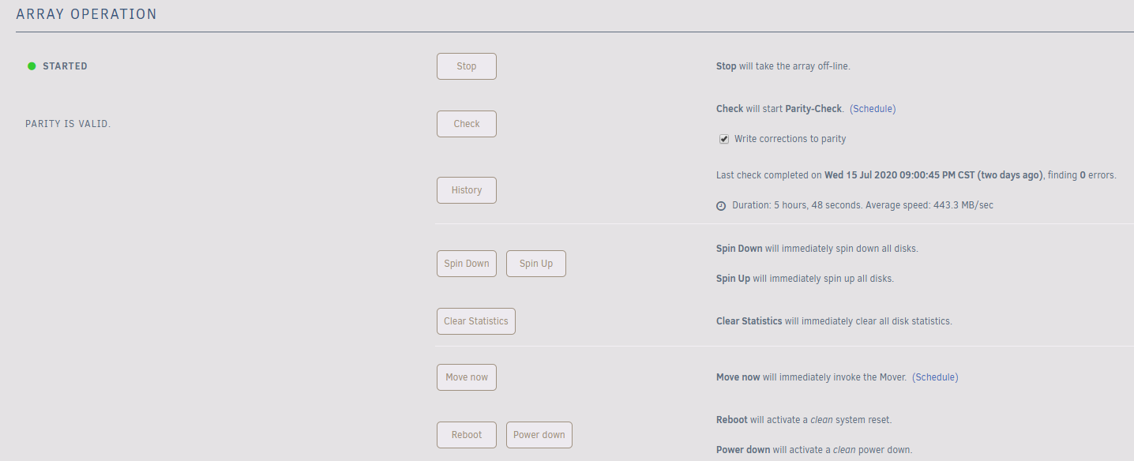Invoke the Mover with Move now
The height and width of the screenshot is (461, 1134).
467,377
